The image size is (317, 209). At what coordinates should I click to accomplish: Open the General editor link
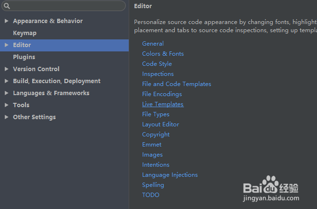tap(153, 44)
